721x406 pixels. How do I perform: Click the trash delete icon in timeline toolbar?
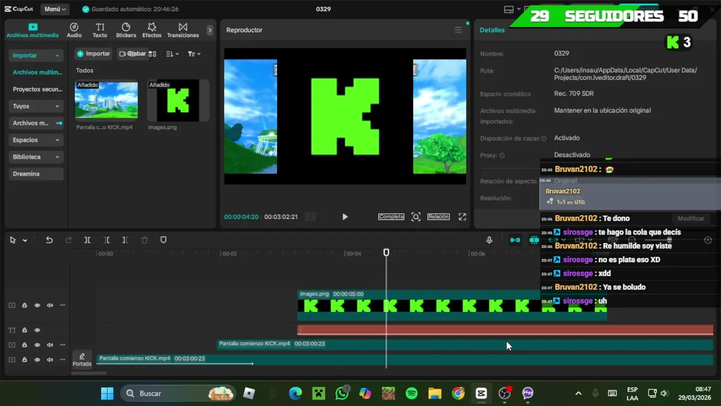[144, 240]
